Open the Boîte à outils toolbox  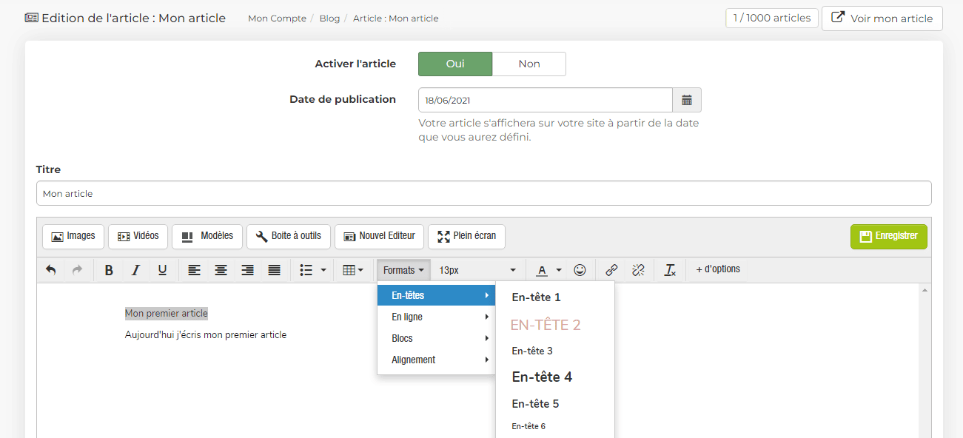click(x=289, y=236)
